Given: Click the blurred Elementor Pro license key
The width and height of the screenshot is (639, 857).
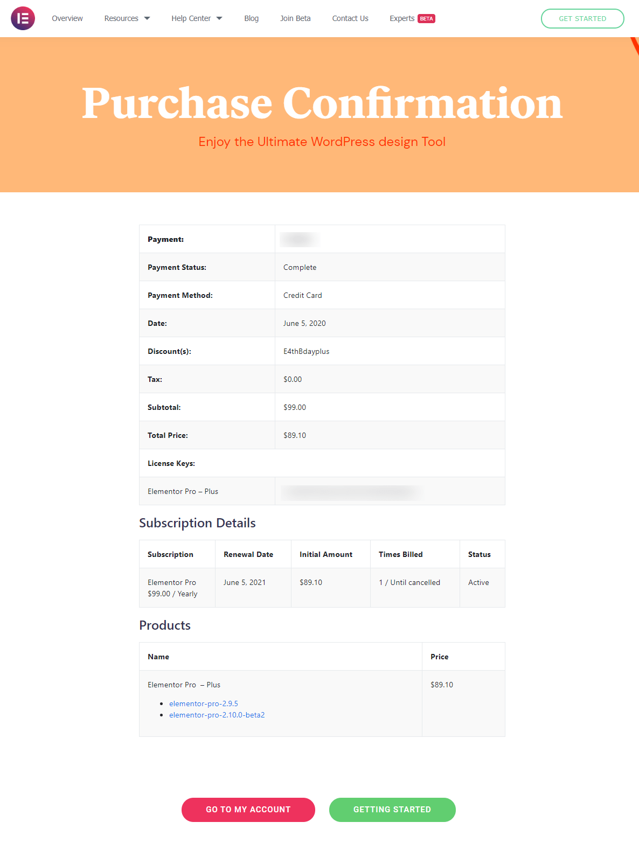Looking at the screenshot, I should point(351,492).
